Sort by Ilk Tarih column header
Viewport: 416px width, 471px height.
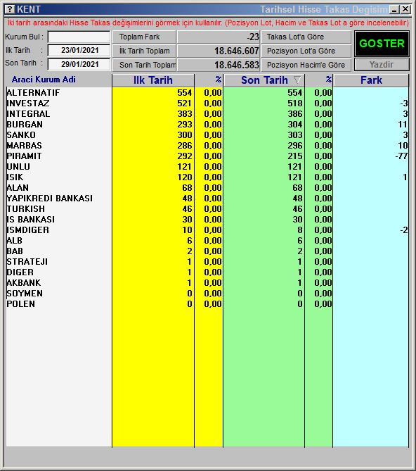click(153, 80)
